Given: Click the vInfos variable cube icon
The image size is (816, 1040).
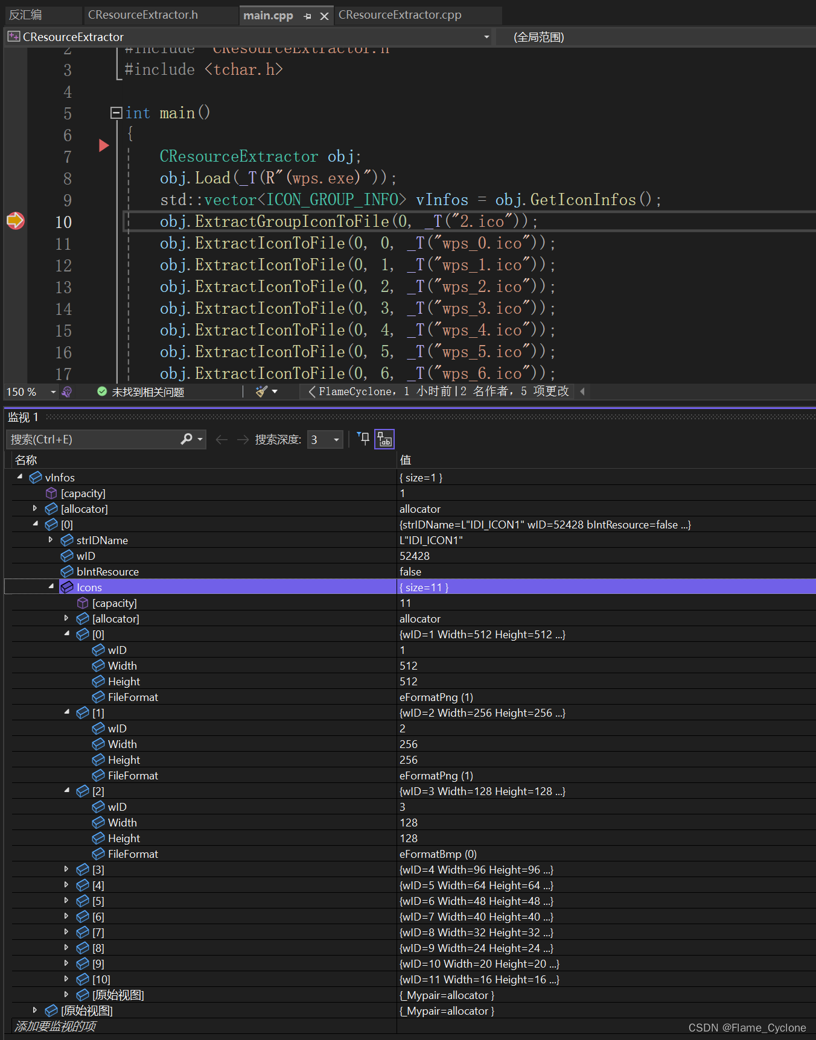Looking at the screenshot, I should click(36, 477).
